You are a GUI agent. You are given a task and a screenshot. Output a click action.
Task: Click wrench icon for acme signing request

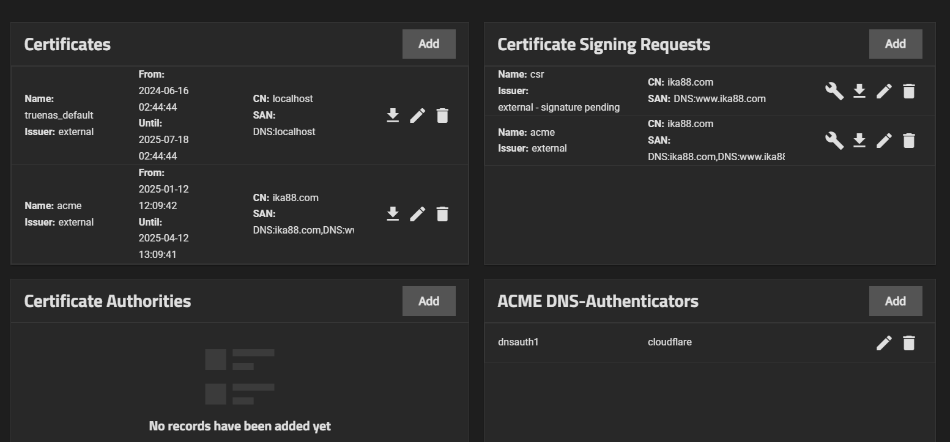coord(834,141)
